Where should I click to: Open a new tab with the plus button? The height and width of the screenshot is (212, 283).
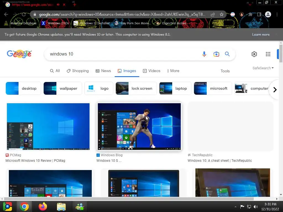tap(74, 5)
